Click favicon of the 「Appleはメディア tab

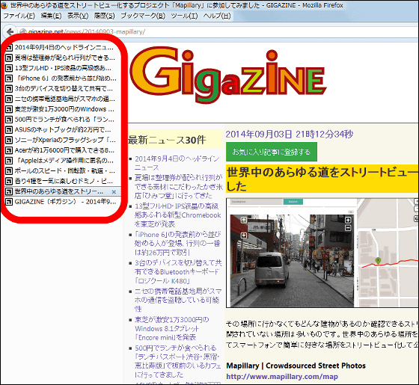[x=9, y=161]
